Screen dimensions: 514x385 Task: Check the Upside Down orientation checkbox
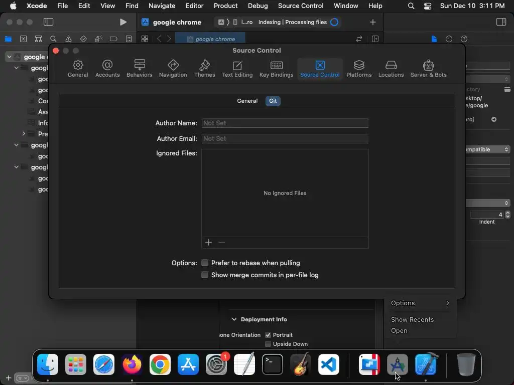pyautogui.click(x=268, y=344)
